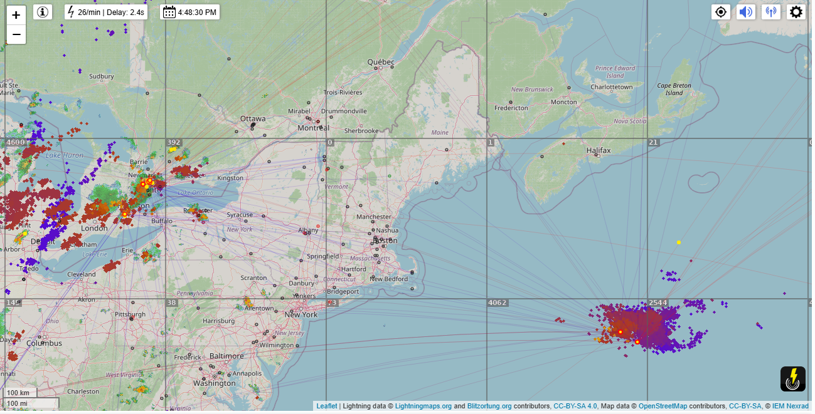The image size is (815, 414).
Task: Open the Leaflet attribution link
Action: [326, 406]
